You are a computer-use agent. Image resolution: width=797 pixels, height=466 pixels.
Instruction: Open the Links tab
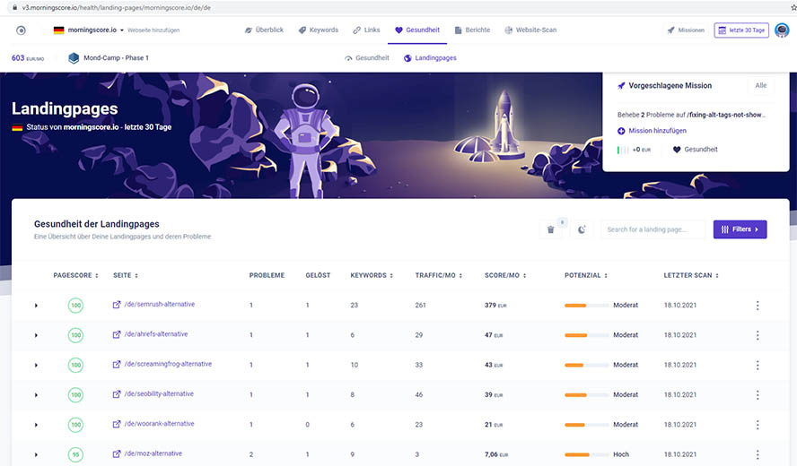coord(366,30)
